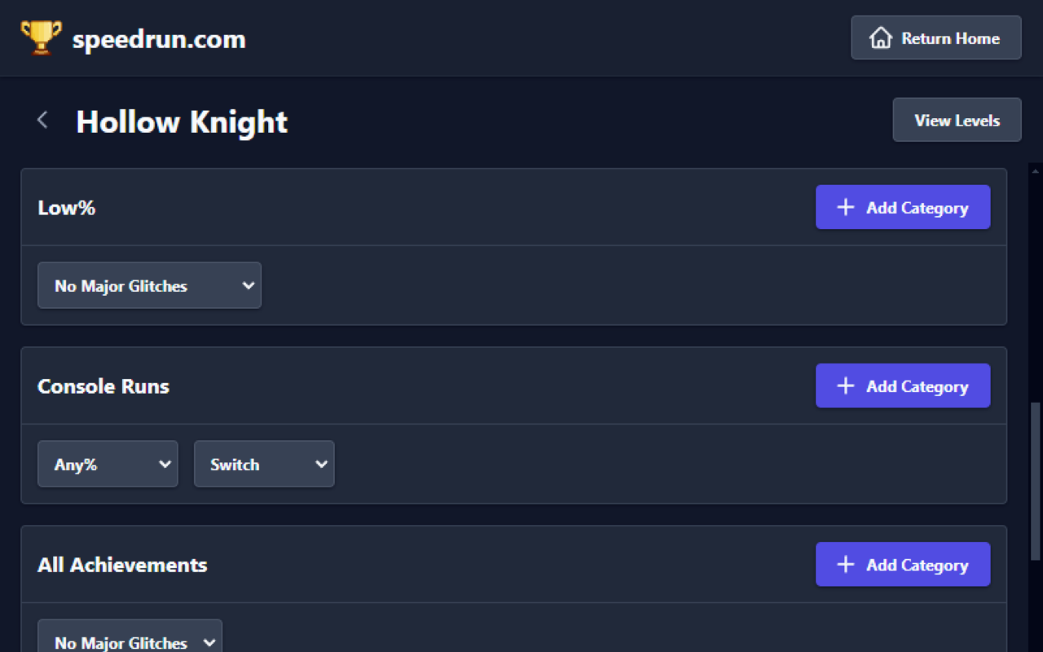Click the Add Category text in Console Runs

click(x=917, y=386)
